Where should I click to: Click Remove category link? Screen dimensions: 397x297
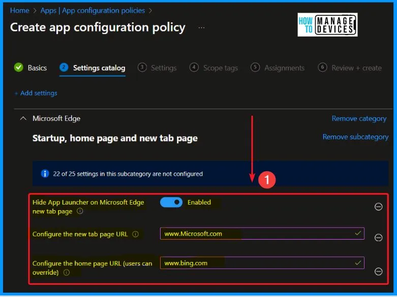359,118
